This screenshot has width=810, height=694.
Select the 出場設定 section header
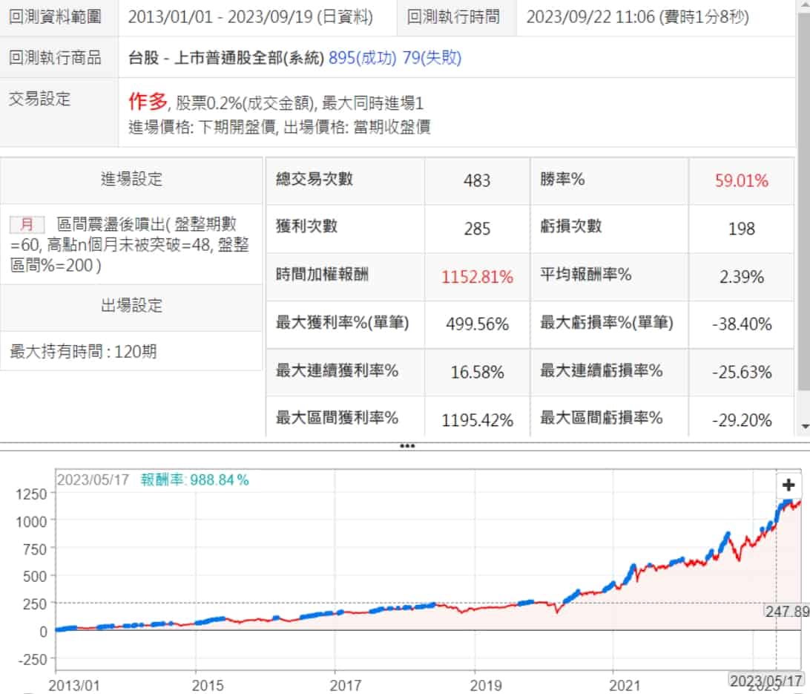[131, 306]
